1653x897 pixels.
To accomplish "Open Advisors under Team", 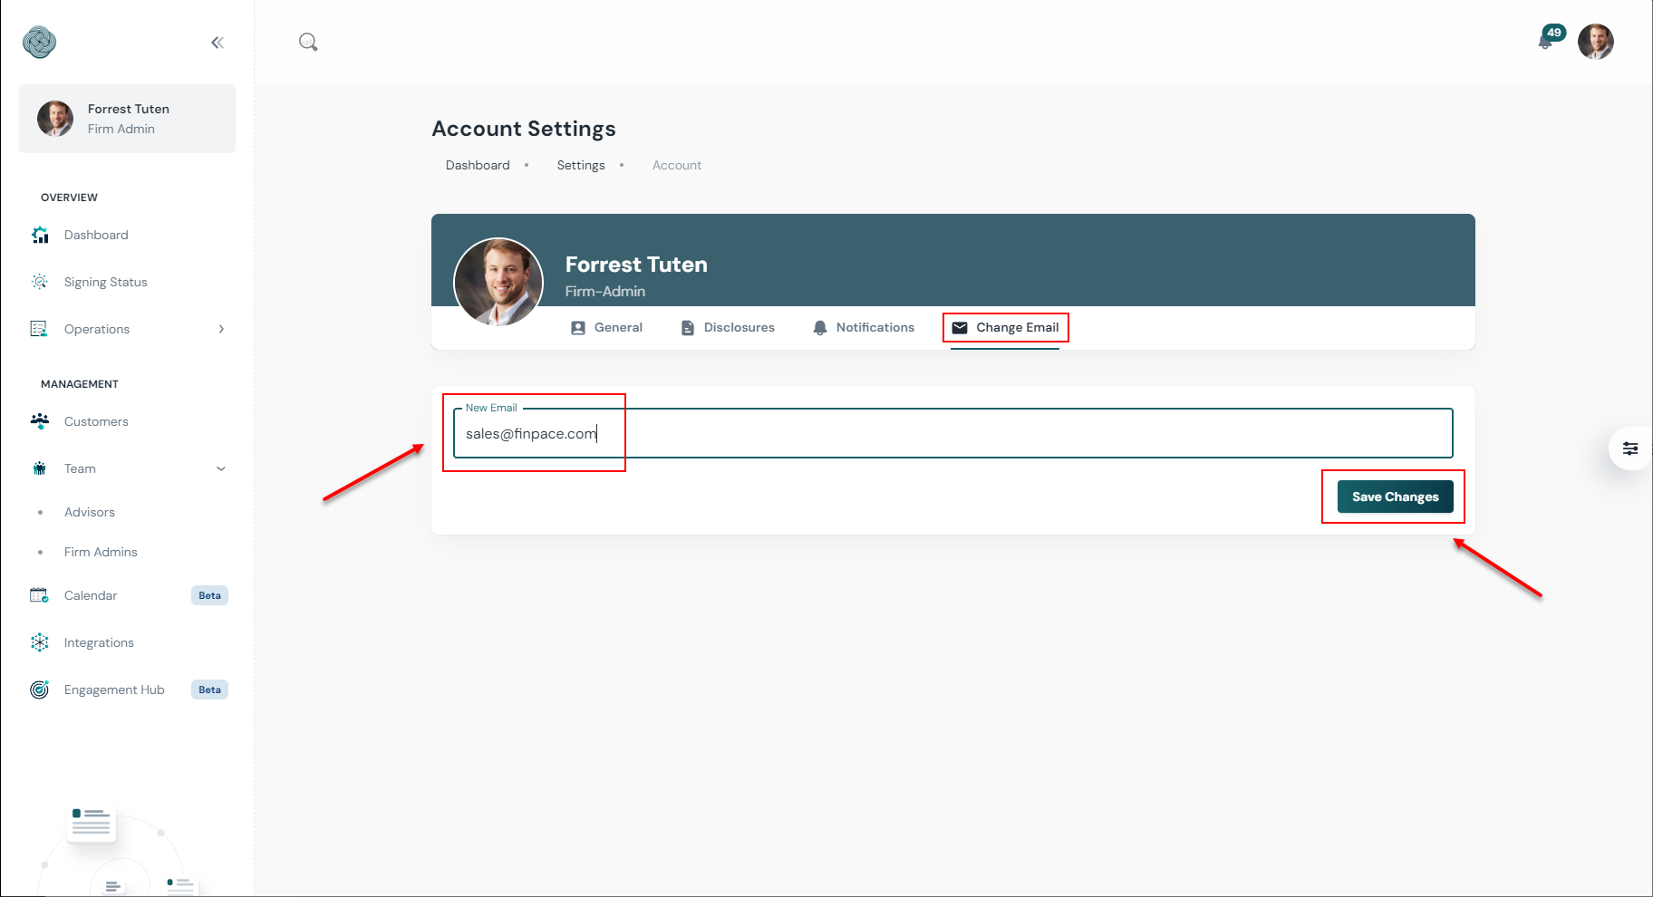I will coord(90,512).
